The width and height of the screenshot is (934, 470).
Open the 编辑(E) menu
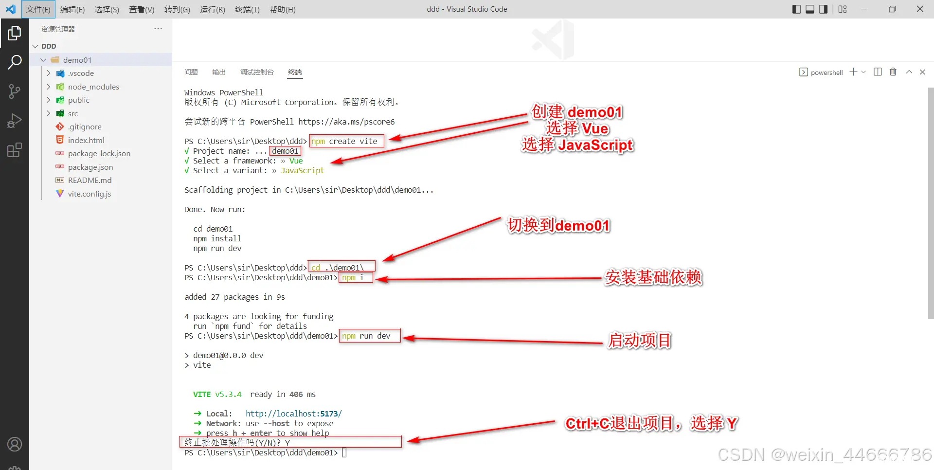(x=72, y=9)
